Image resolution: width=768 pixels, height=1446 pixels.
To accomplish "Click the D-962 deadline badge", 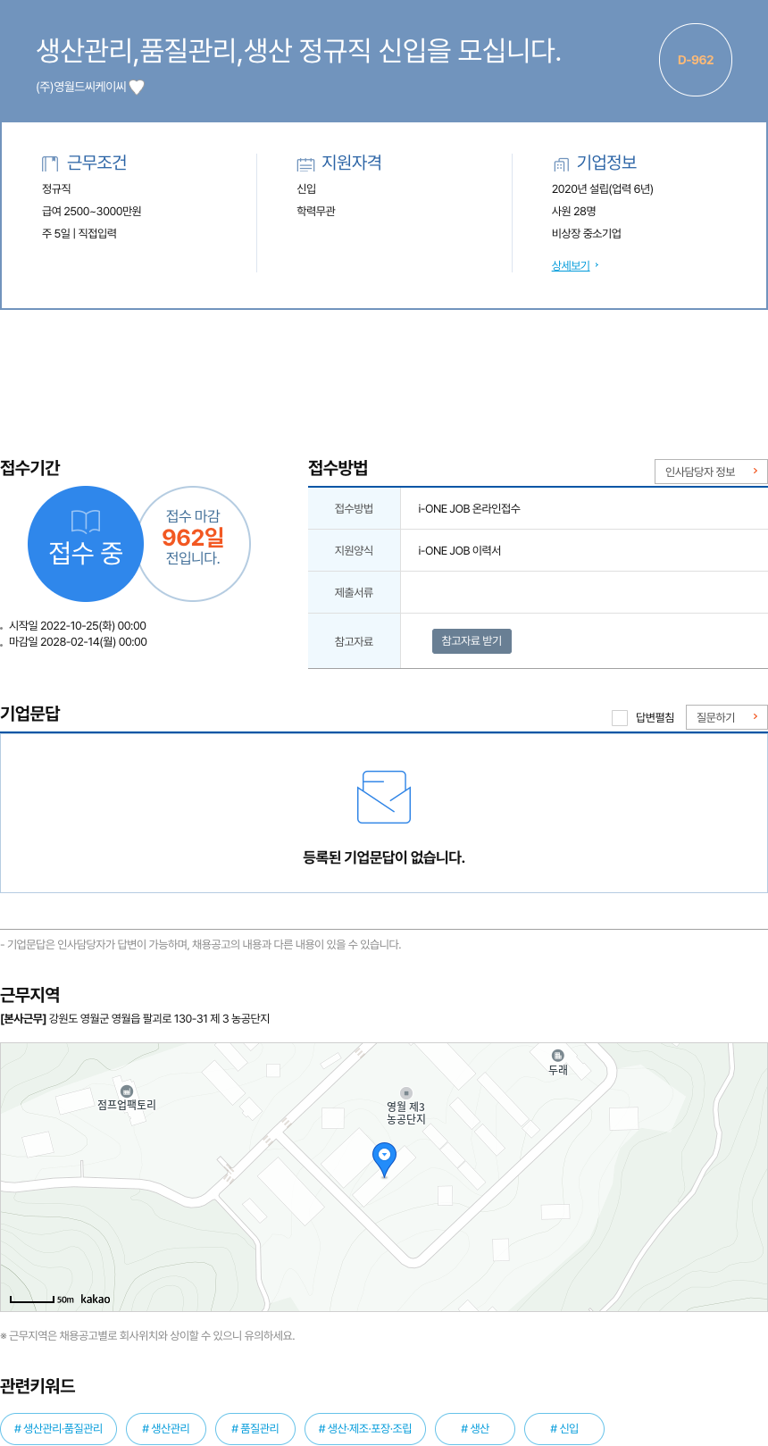I will tap(696, 60).
